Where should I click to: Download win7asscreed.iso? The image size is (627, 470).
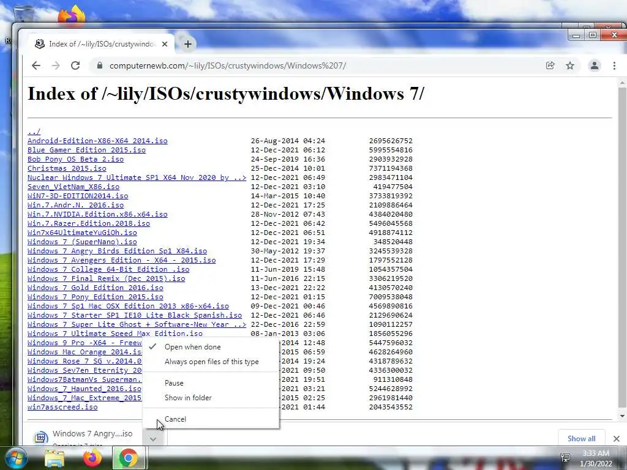63,407
